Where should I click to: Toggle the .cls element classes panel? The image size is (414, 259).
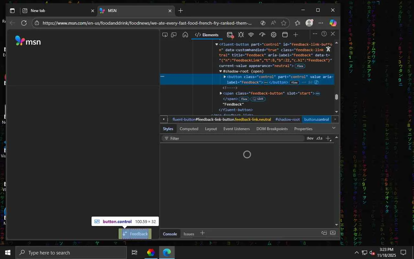coord(319,138)
